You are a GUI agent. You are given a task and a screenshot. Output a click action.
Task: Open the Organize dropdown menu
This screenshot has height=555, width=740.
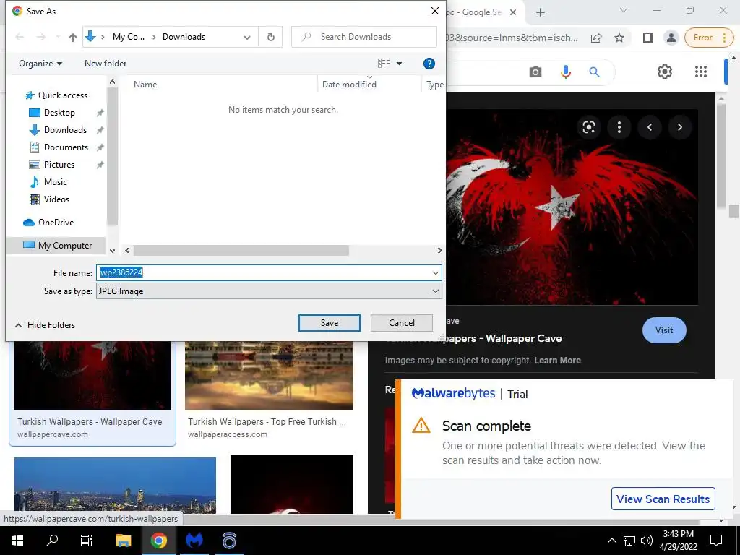tap(40, 64)
